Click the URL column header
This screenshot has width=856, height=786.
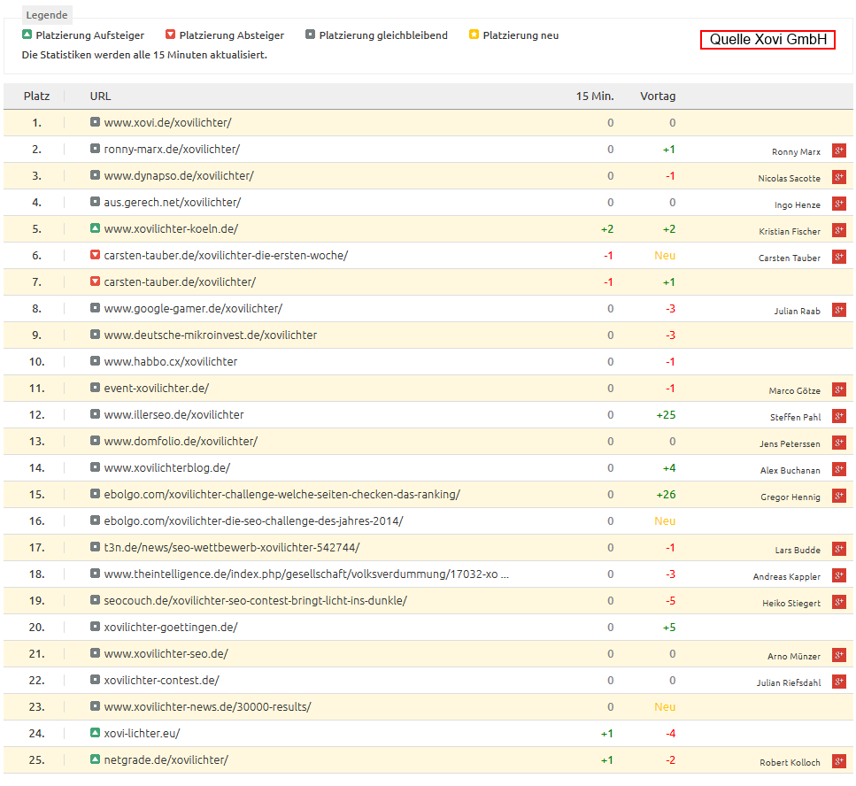(x=100, y=96)
